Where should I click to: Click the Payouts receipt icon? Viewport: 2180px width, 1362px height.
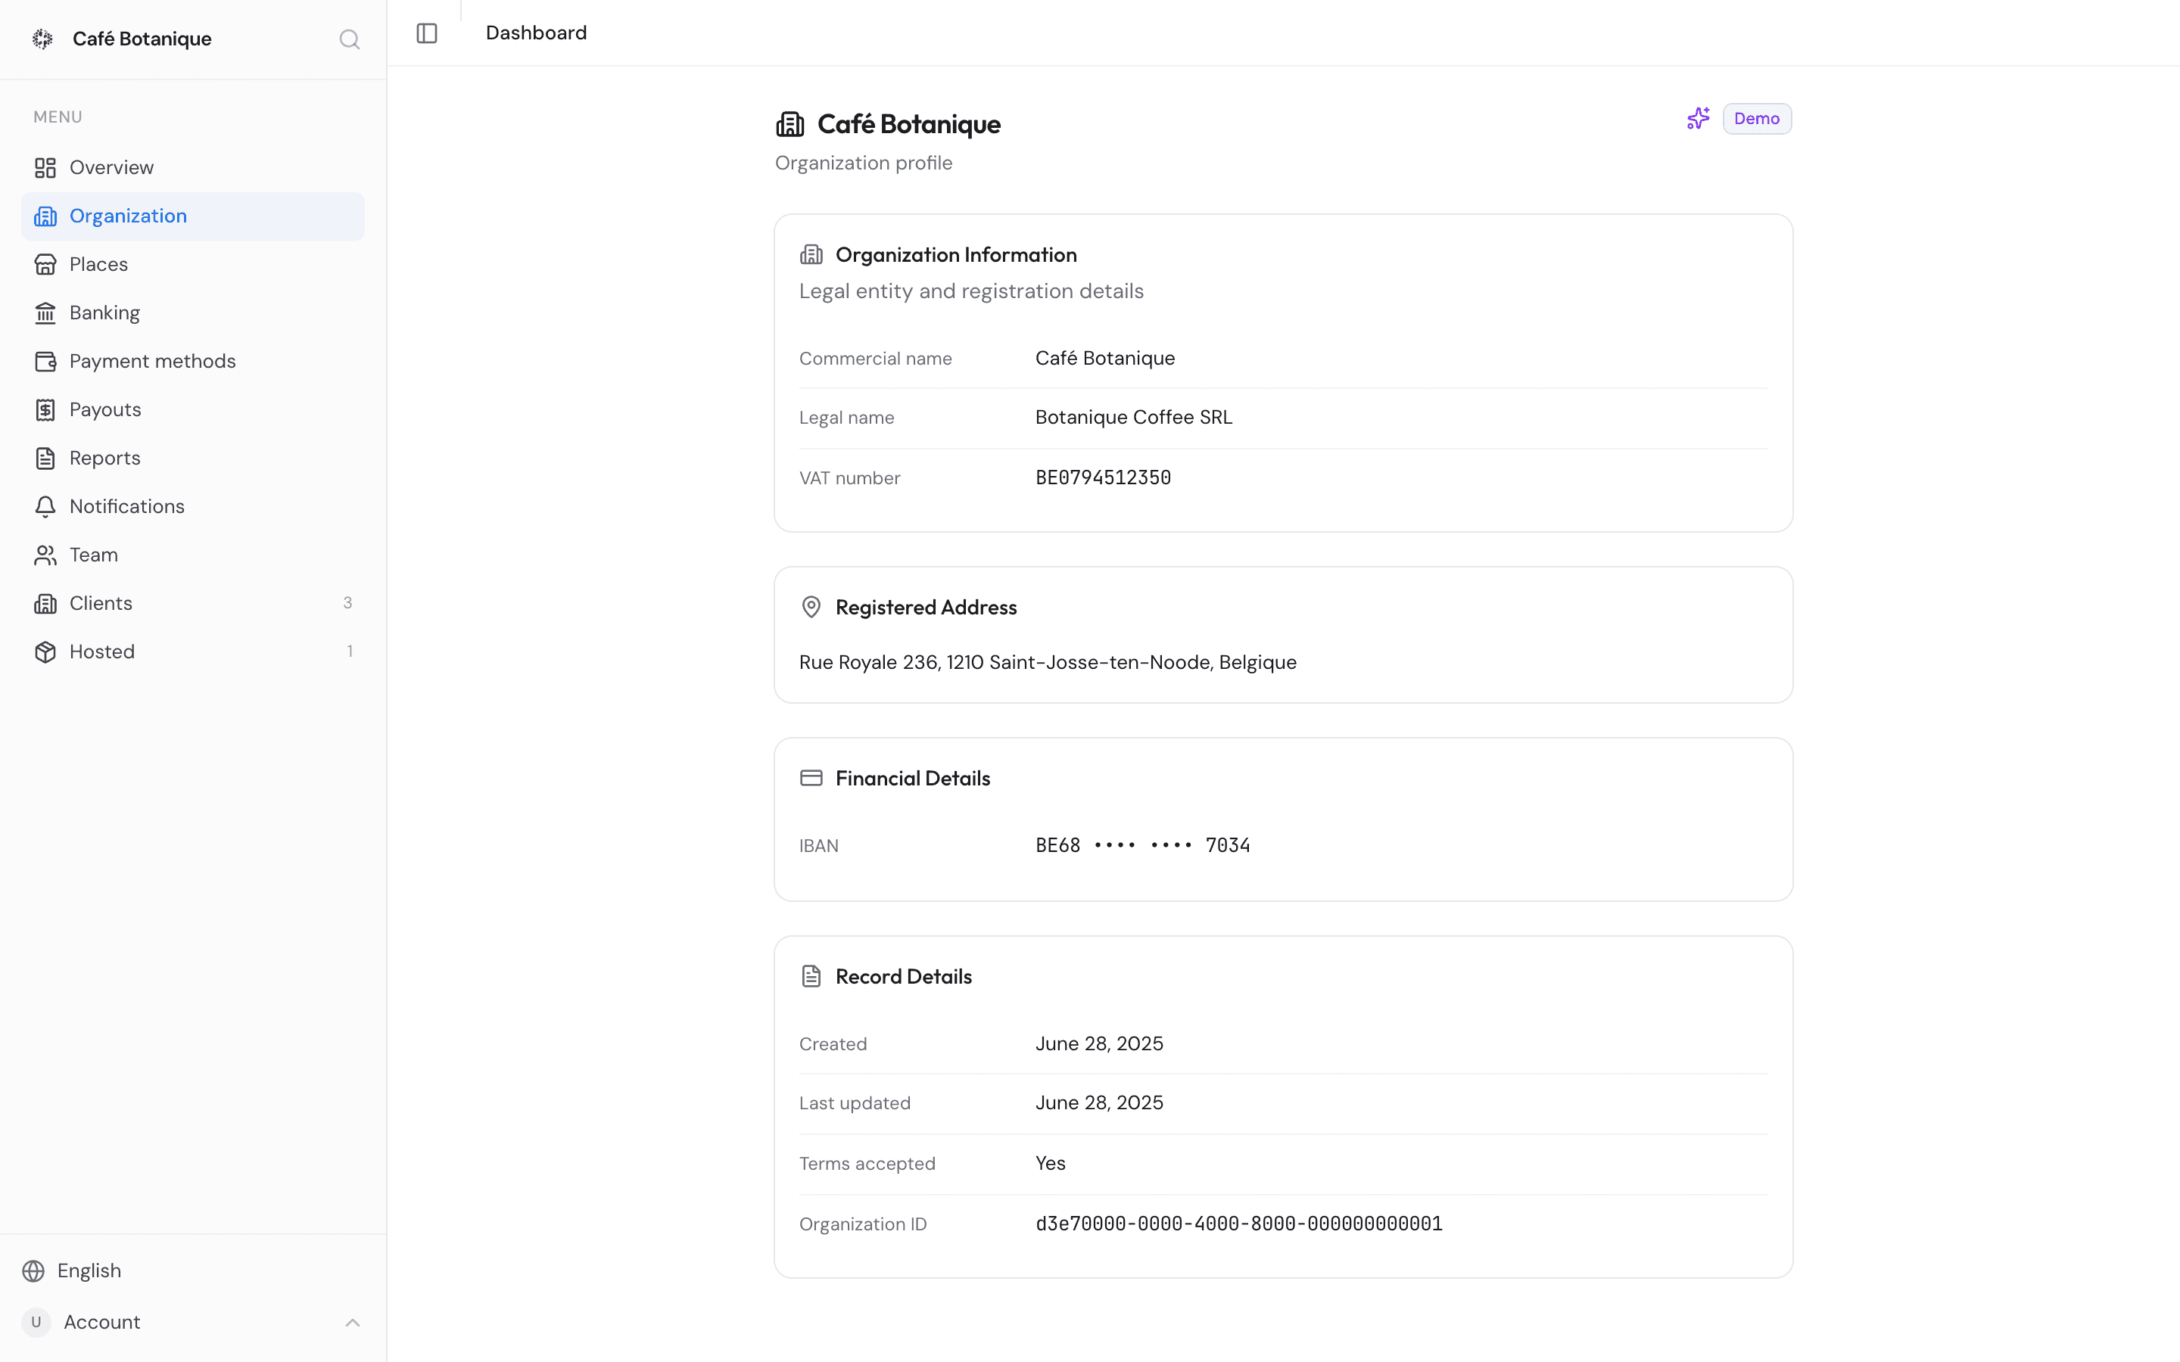coord(45,410)
